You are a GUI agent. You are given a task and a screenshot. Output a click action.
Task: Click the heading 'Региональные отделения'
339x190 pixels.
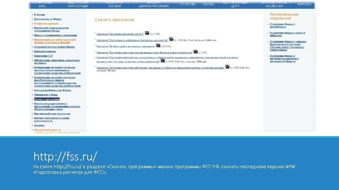(284, 17)
